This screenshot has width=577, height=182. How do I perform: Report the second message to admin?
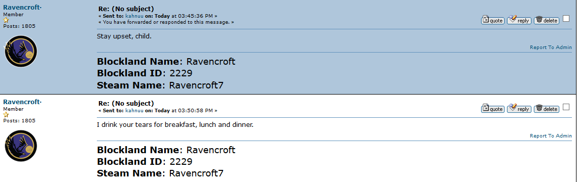click(551, 136)
